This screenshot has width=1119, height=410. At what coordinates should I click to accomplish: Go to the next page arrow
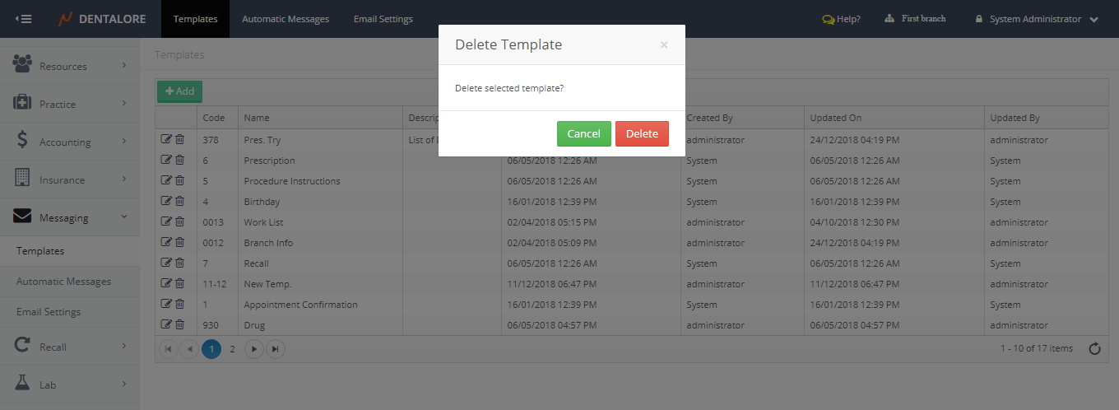coord(254,349)
